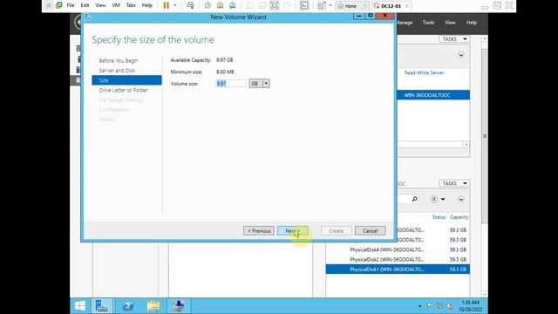Click the VMware stretch guest icon
558x314 pixels.
[322, 5]
